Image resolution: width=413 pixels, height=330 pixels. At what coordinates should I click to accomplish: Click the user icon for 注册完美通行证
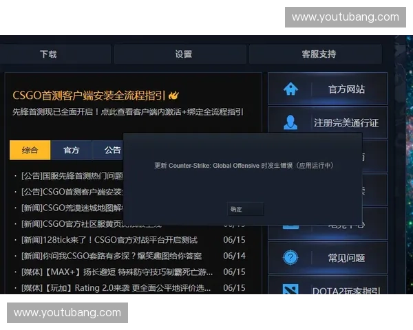click(x=290, y=122)
